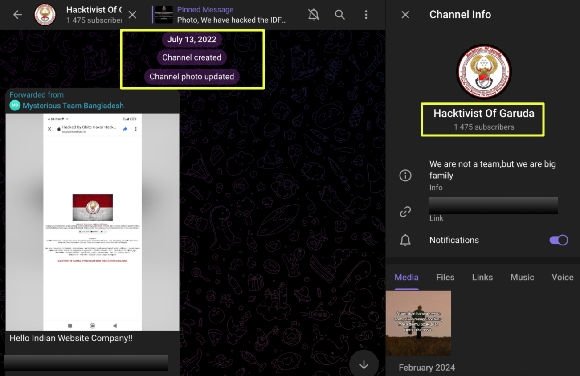Click the channel avatar in chat header
The width and height of the screenshot is (580, 376).
tap(45, 15)
